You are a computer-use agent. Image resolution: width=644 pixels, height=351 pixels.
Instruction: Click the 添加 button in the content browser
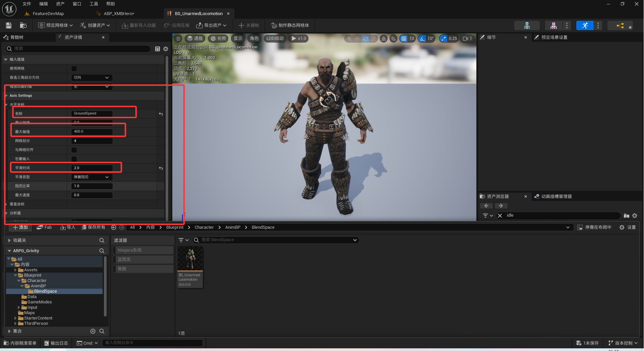pyautogui.click(x=20, y=227)
